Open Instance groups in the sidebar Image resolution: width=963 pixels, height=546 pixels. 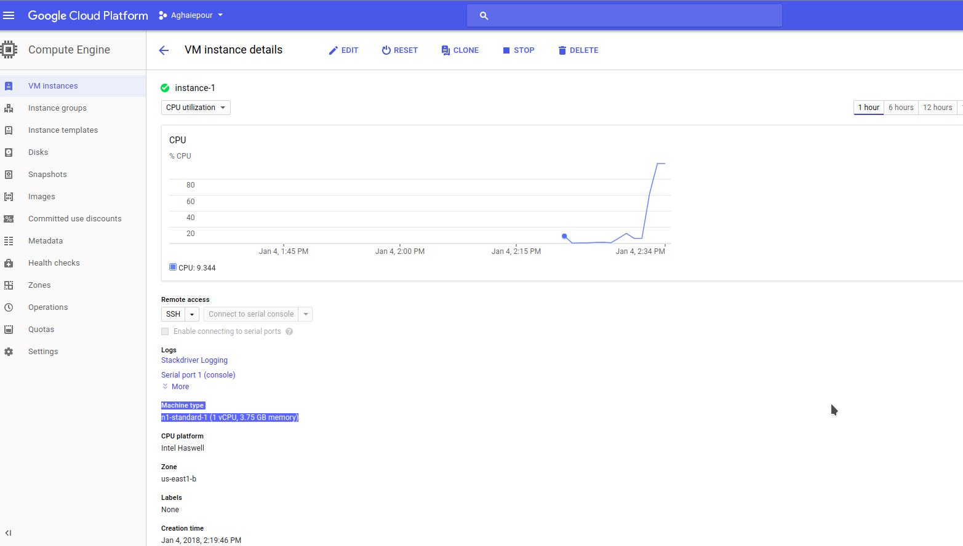click(x=73, y=108)
